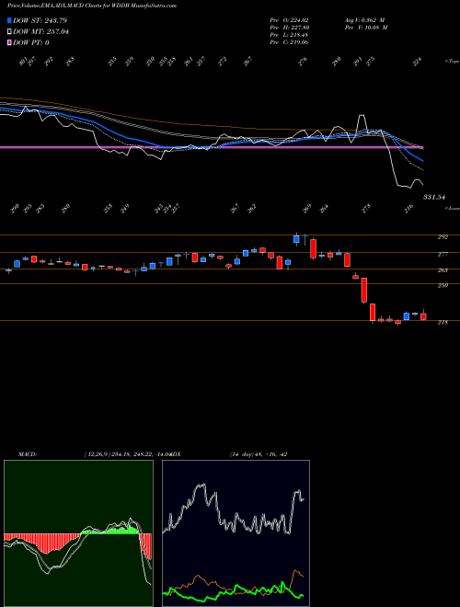Image resolution: width=460 pixels, height=607 pixels.
Task: Click the blue DOW ST legend swatch
Action: tap(10, 20)
